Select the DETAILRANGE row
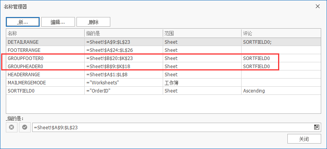327x149 pixels. point(163,42)
